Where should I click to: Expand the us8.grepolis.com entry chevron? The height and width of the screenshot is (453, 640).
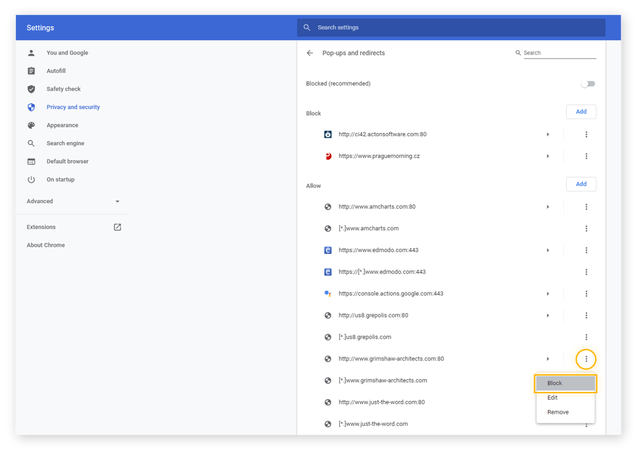point(548,315)
